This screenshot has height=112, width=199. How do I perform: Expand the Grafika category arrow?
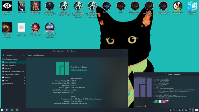coord(24,77)
